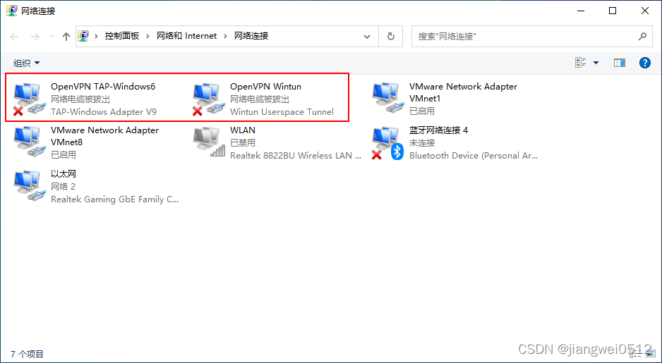Click the 已禁用 status under WLAN
The height and width of the screenshot is (363, 662).
(243, 143)
